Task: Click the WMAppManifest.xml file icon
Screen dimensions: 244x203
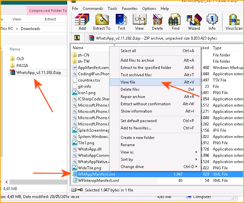Action: pyautogui.click(x=75, y=174)
